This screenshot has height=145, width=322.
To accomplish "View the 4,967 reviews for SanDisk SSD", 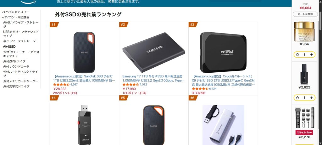I will 74,85.
